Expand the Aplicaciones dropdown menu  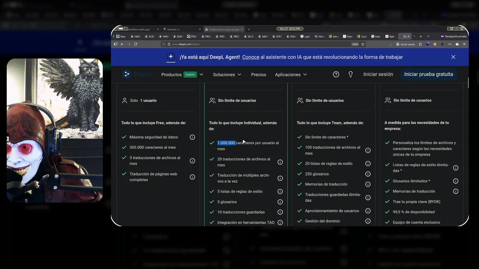[291, 74]
